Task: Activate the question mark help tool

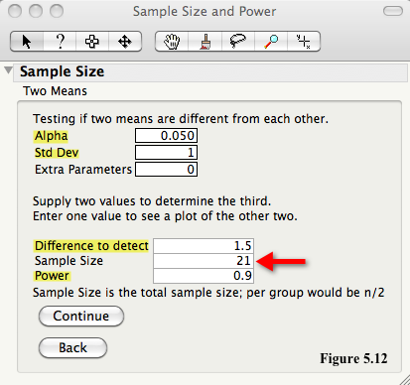Action: click(x=60, y=42)
